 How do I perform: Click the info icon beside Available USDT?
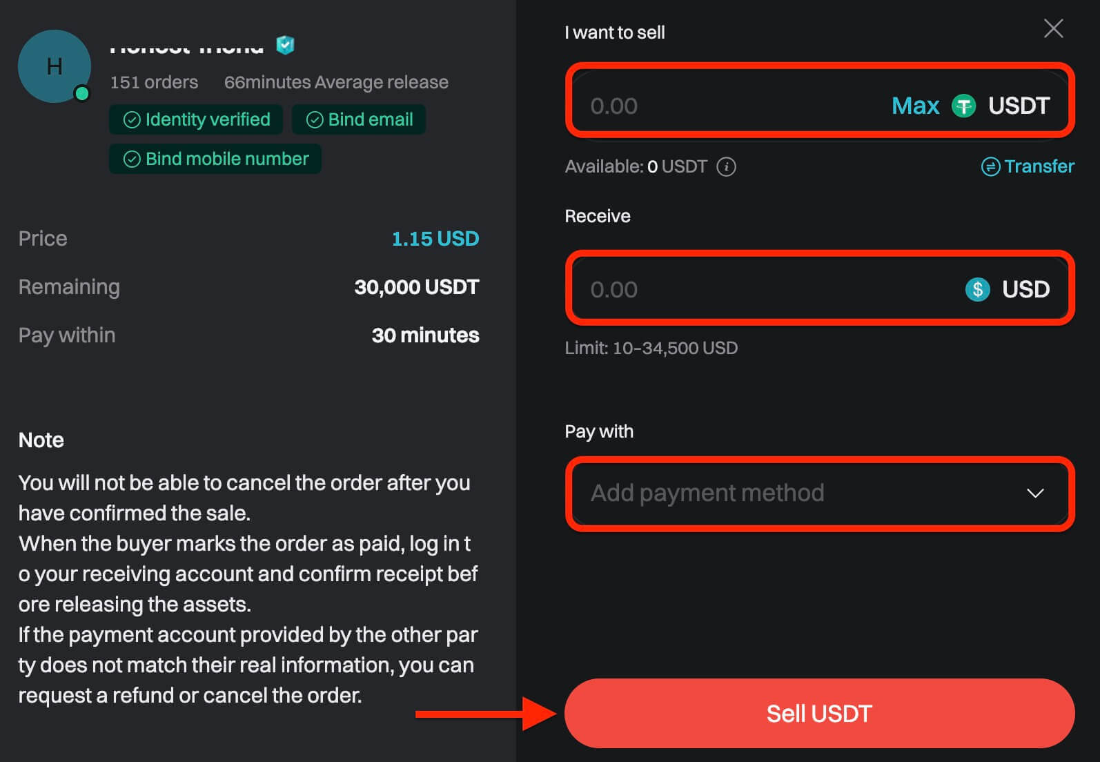point(726,167)
